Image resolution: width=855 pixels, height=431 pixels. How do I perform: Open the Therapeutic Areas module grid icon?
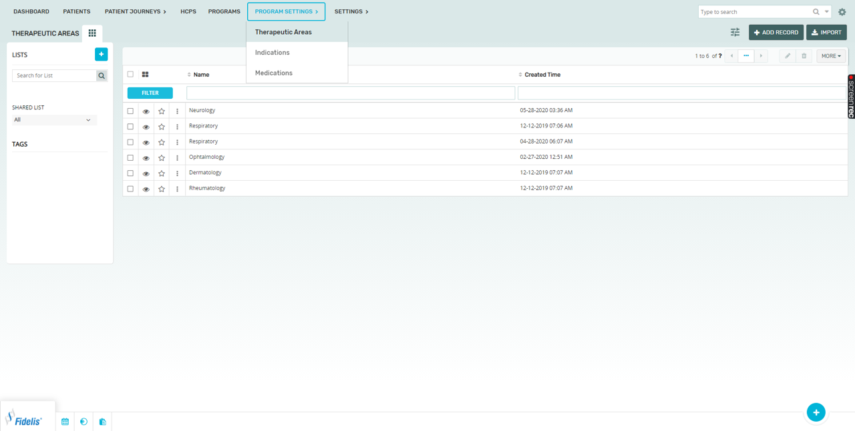tap(92, 33)
